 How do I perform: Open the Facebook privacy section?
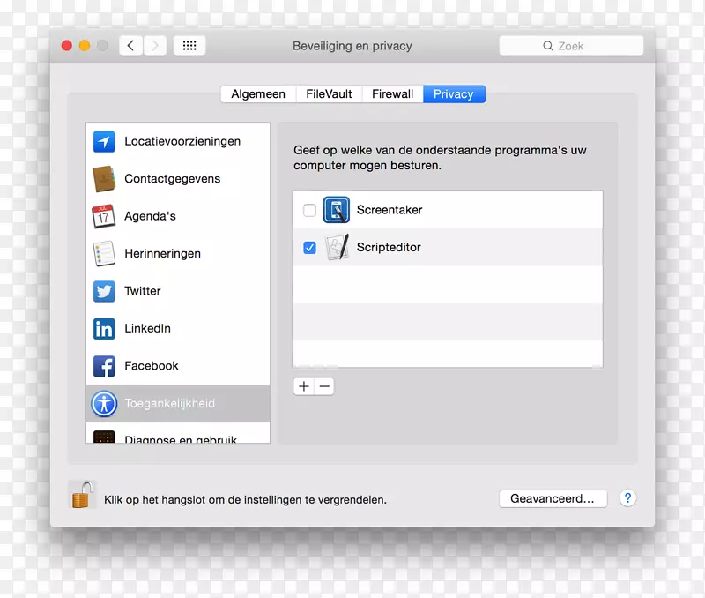click(104, 366)
